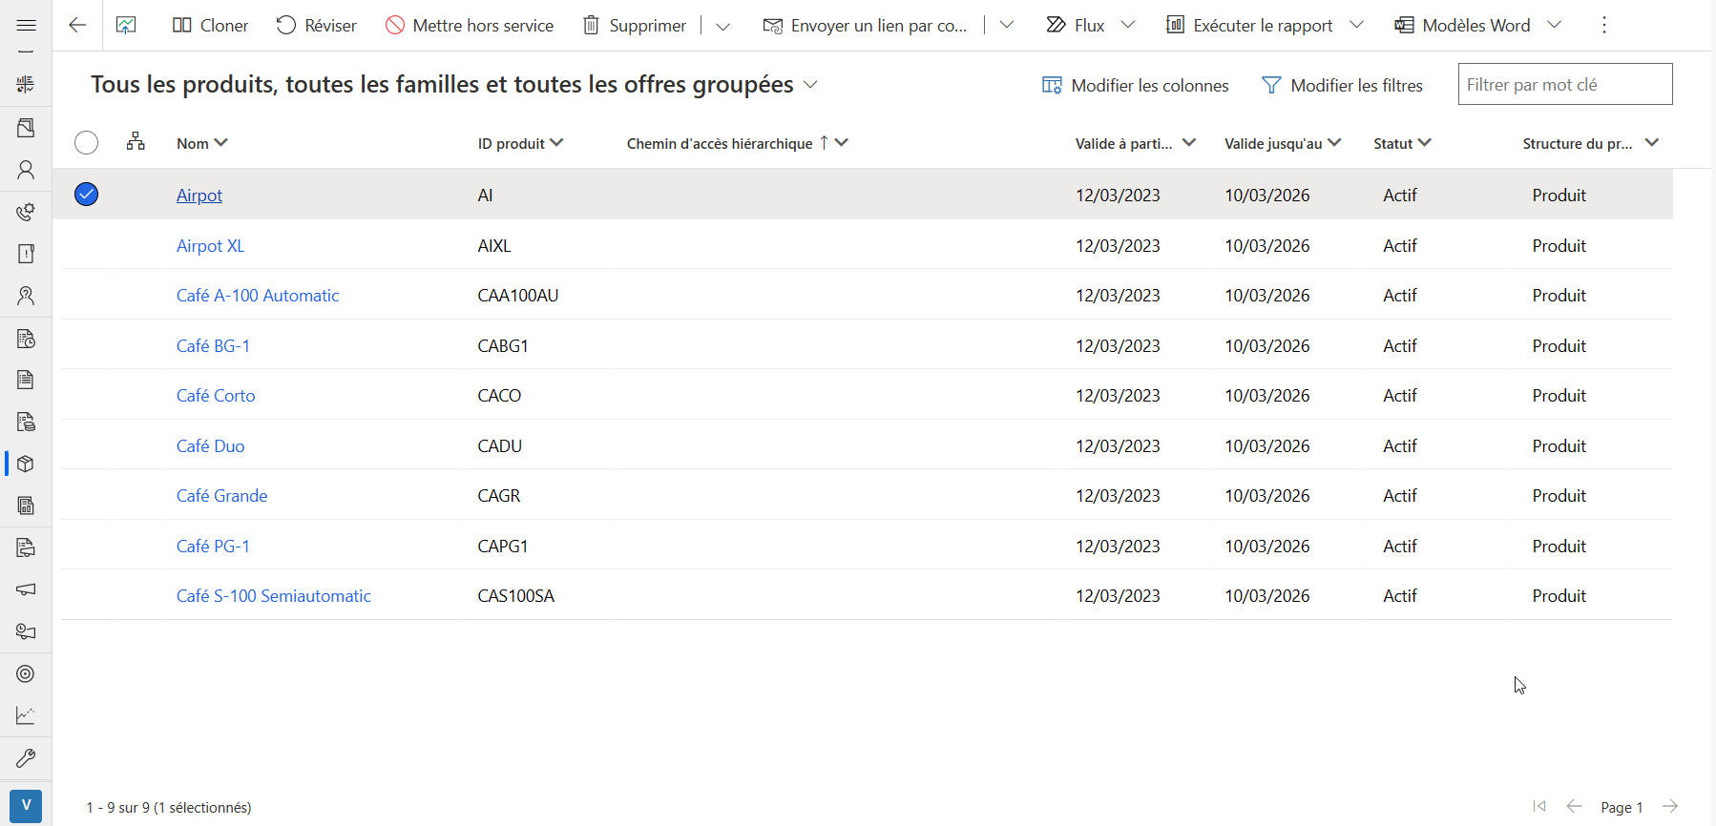The height and width of the screenshot is (826, 1716).
Task: Open the Structure du produit column menu
Action: [1590, 143]
